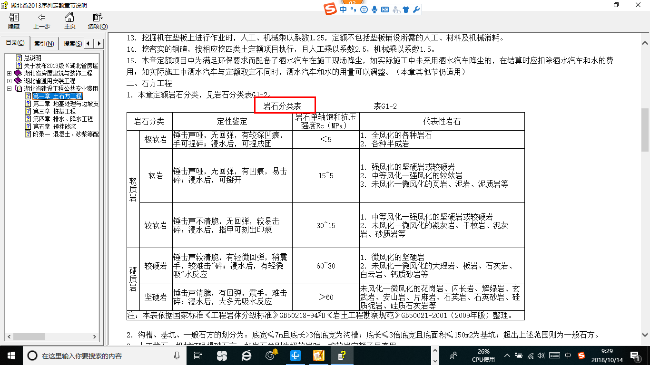Click the taskbar search box
The image size is (650, 365).
pos(105,355)
